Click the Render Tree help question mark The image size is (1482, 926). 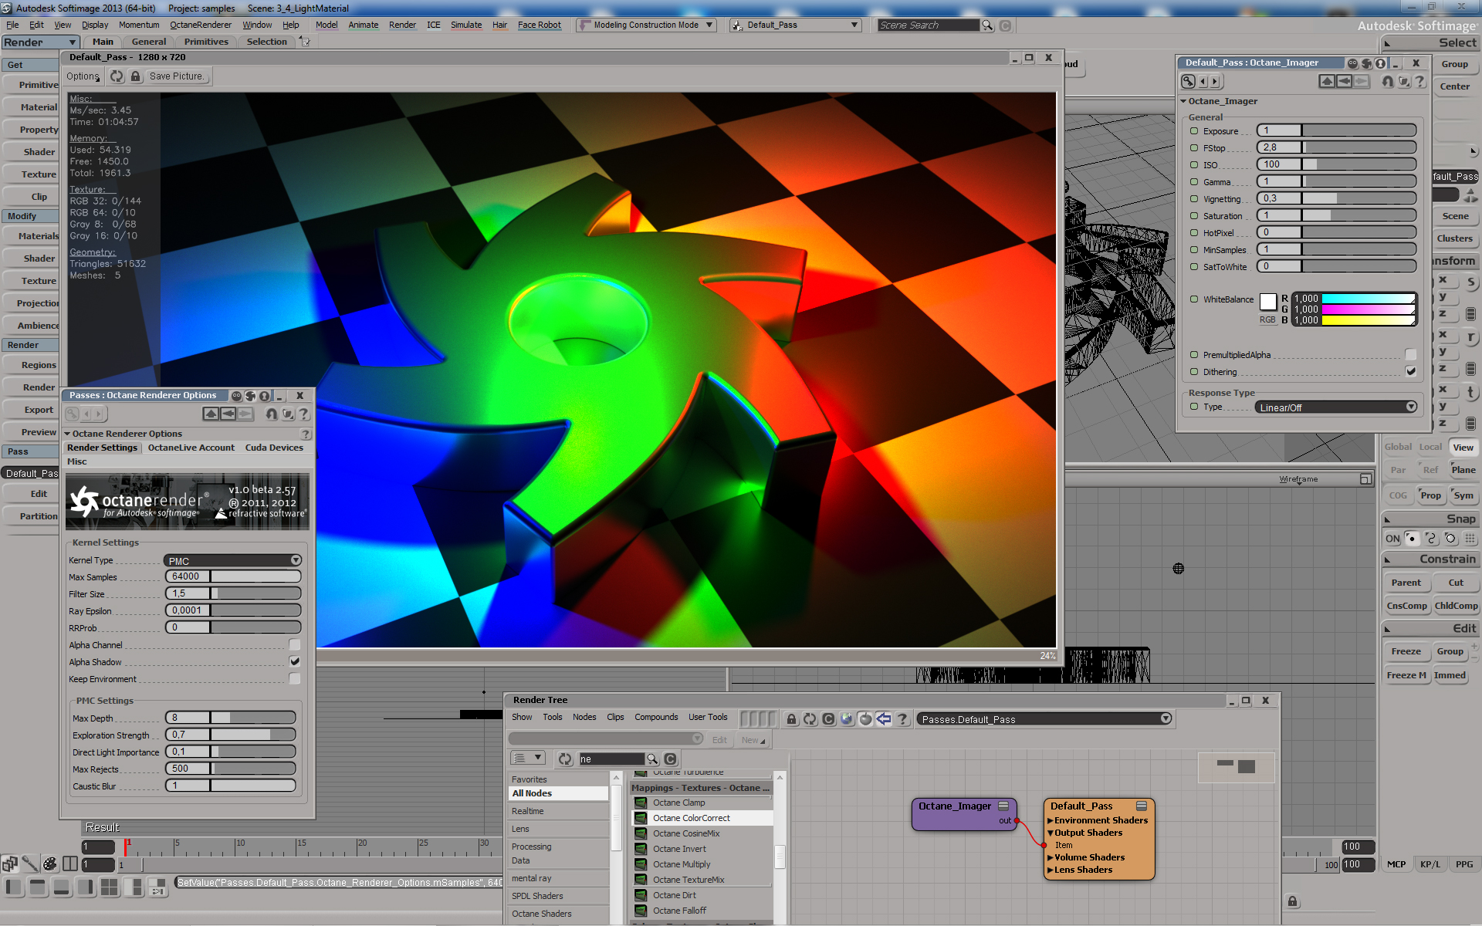(902, 719)
